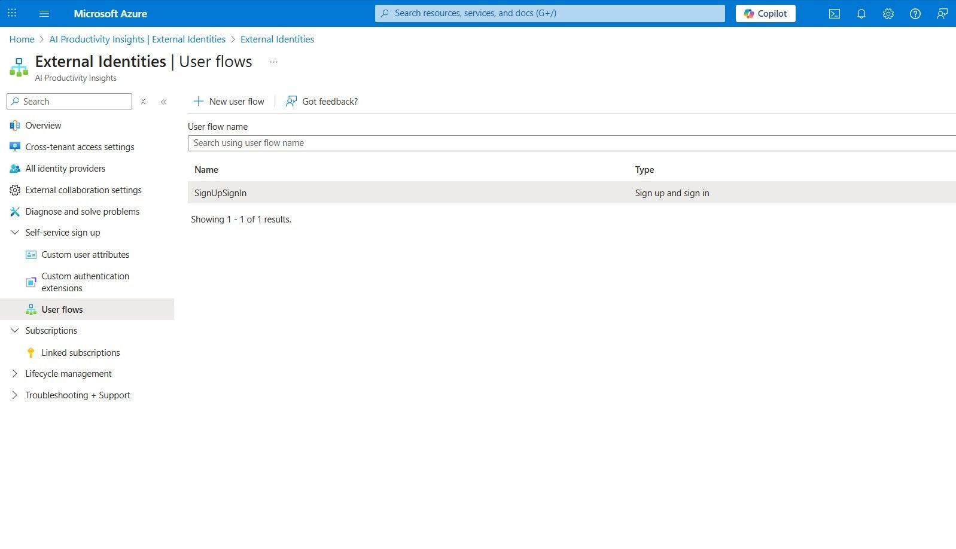Expand the Lifecycle management section
956x549 pixels.
(x=15, y=374)
